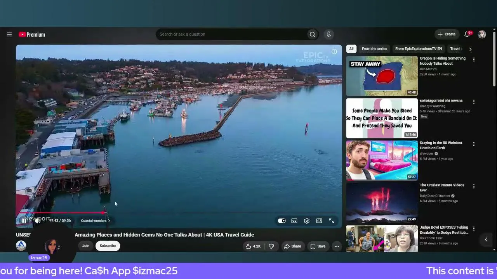Open the 50 Weirdest Hotels thumbnail

pyautogui.click(x=382, y=160)
